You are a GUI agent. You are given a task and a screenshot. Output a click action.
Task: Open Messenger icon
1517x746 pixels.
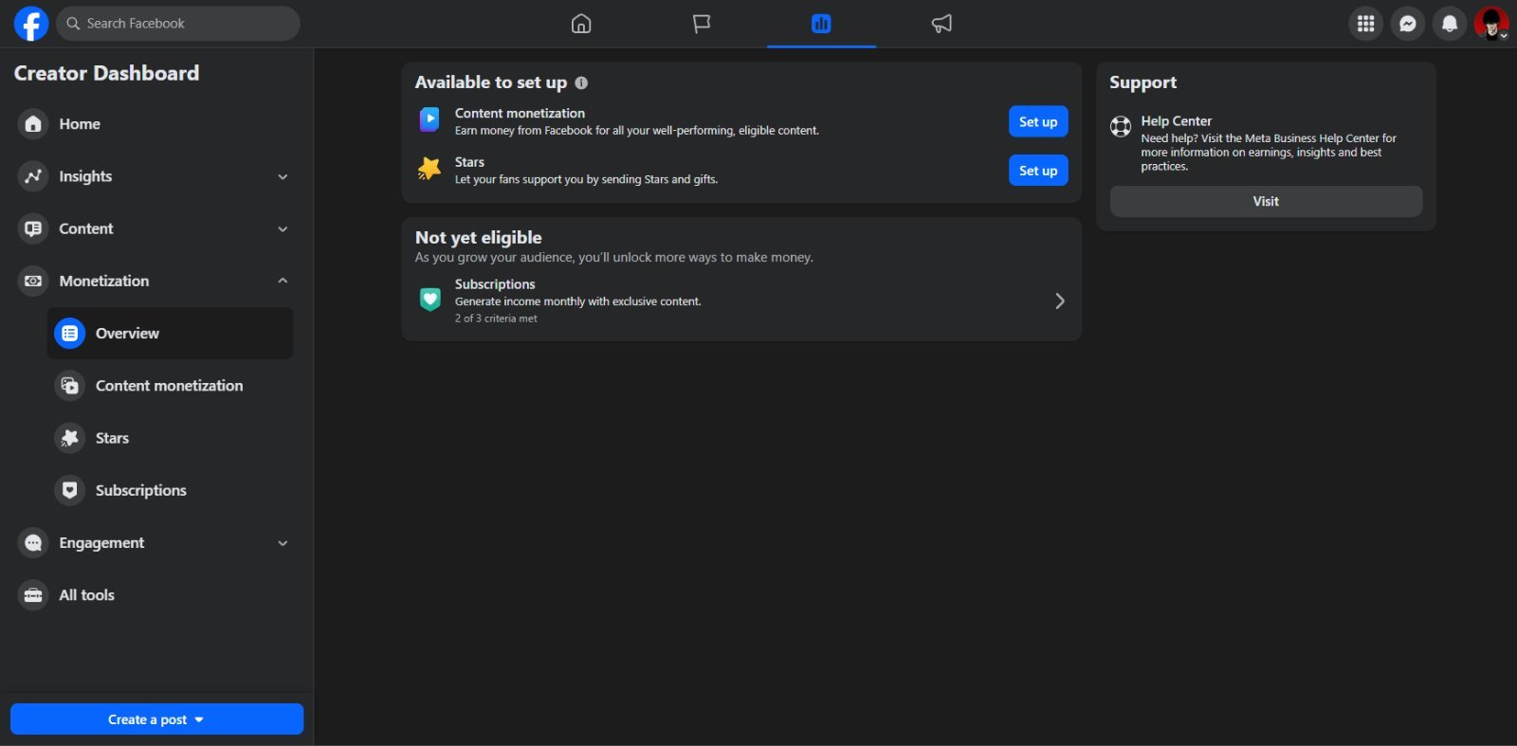click(x=1408, y=24)
